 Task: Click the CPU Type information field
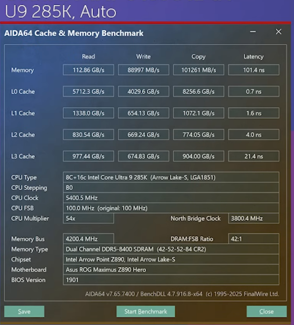coord(171,177)
